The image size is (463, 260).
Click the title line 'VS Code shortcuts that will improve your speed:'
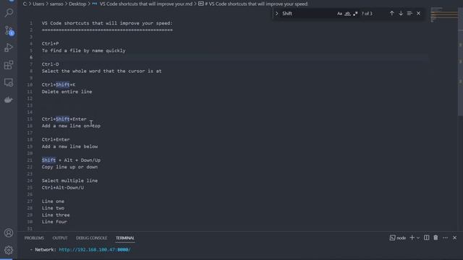pos(107,23)
